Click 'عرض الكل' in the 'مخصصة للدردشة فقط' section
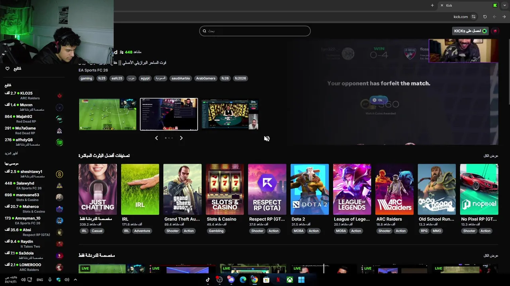 point(491,255)
